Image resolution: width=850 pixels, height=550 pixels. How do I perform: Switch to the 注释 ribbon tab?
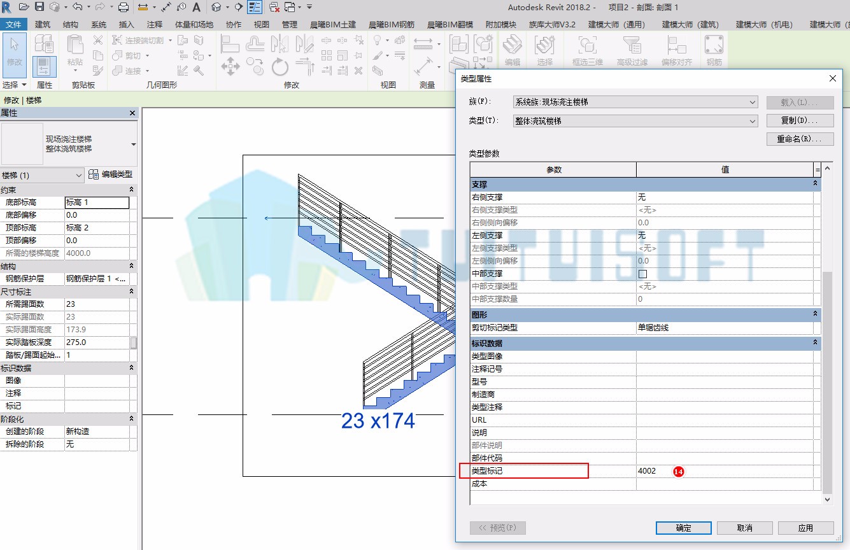pos(155,24)
